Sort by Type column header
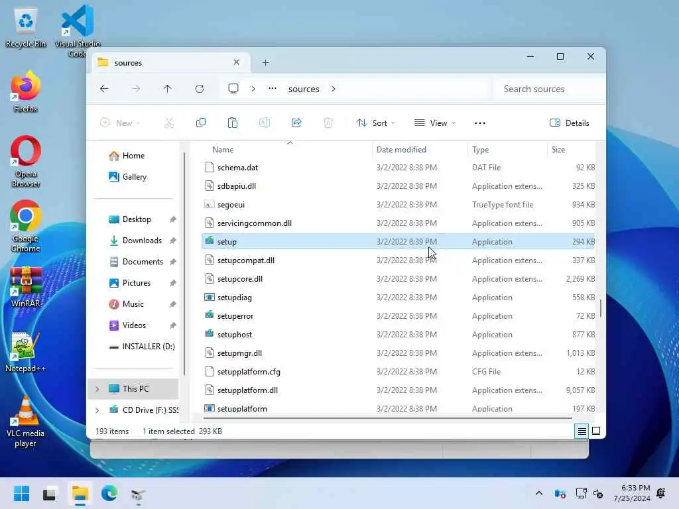679x509 pixels. coord(481,150)
